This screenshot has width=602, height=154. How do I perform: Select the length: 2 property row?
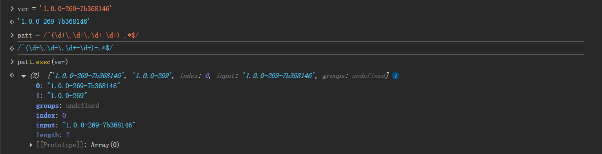(51, 135)
